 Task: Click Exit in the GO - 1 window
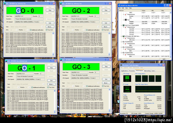pos(51,80)
